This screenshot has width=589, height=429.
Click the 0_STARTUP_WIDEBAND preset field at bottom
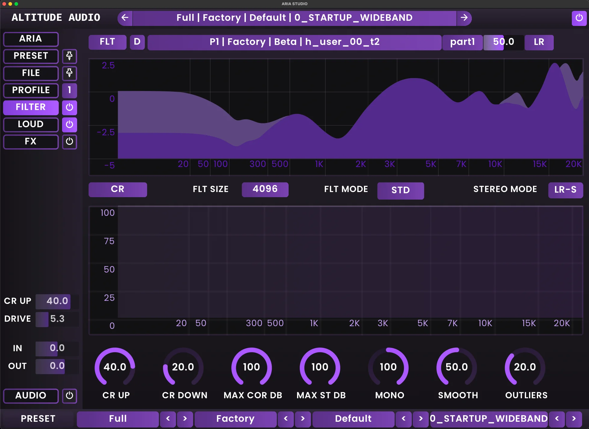click(x=488, y=419)
